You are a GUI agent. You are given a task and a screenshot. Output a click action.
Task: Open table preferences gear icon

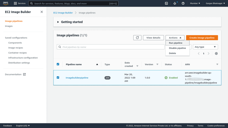(x=216, y=54)
